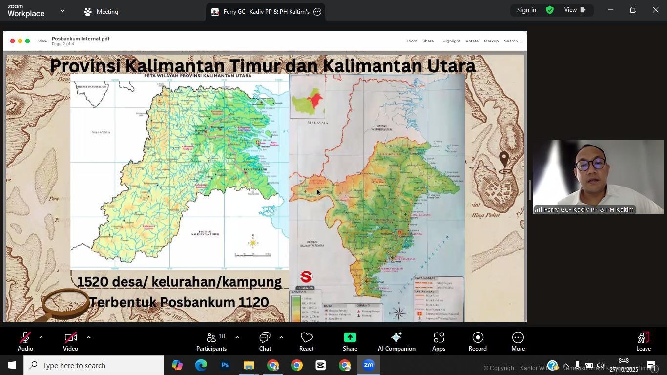Open the Participants panel

click(x=211, y=342)
